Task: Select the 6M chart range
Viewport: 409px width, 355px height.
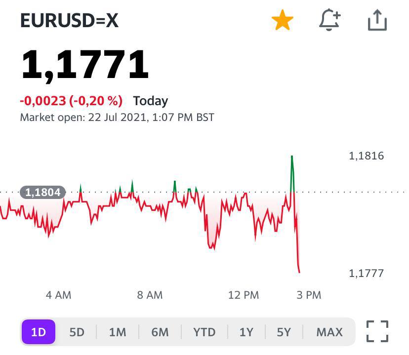Action: click(x=160, y=332)
